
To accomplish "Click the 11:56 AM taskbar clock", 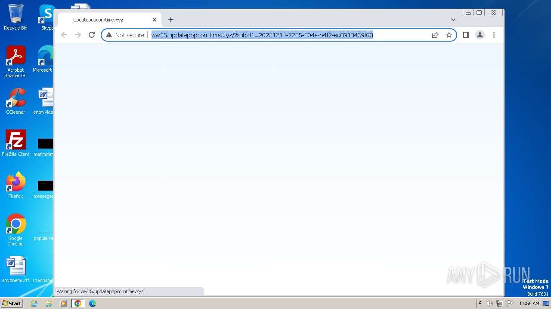I will click(x=529, y=303).
